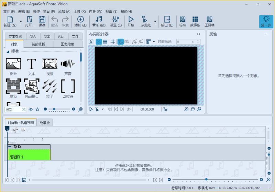
Task: Click the 音乐 (Music) toolbar icon
Action: pyautogui.click(x=99, y=20)
